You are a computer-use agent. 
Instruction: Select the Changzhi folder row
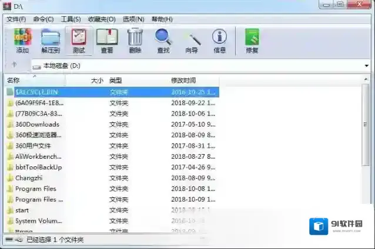[29, 178]
